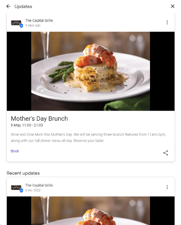Click the Recent updates section heading

(23, 173)
